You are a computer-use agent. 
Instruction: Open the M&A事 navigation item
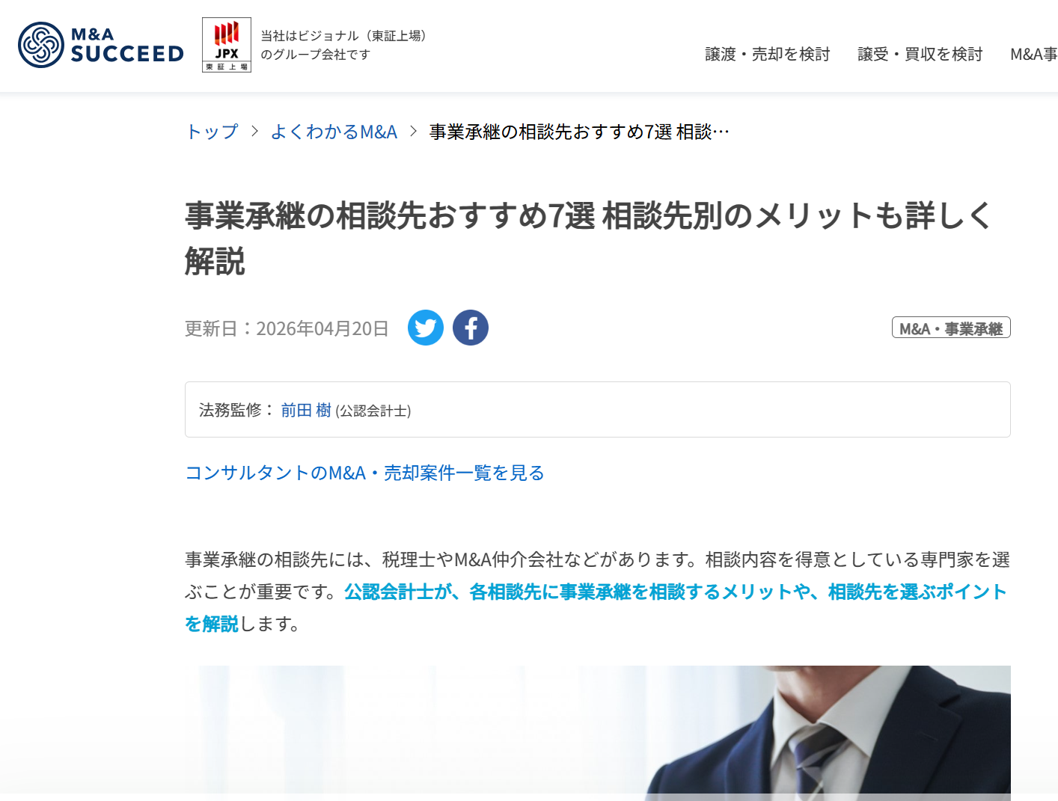pos(1034,54)
